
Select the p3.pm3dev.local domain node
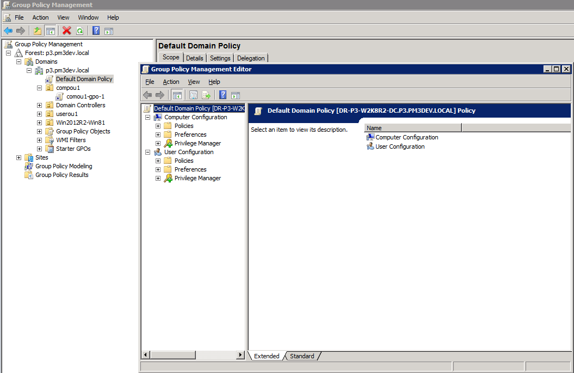(67, 70)
